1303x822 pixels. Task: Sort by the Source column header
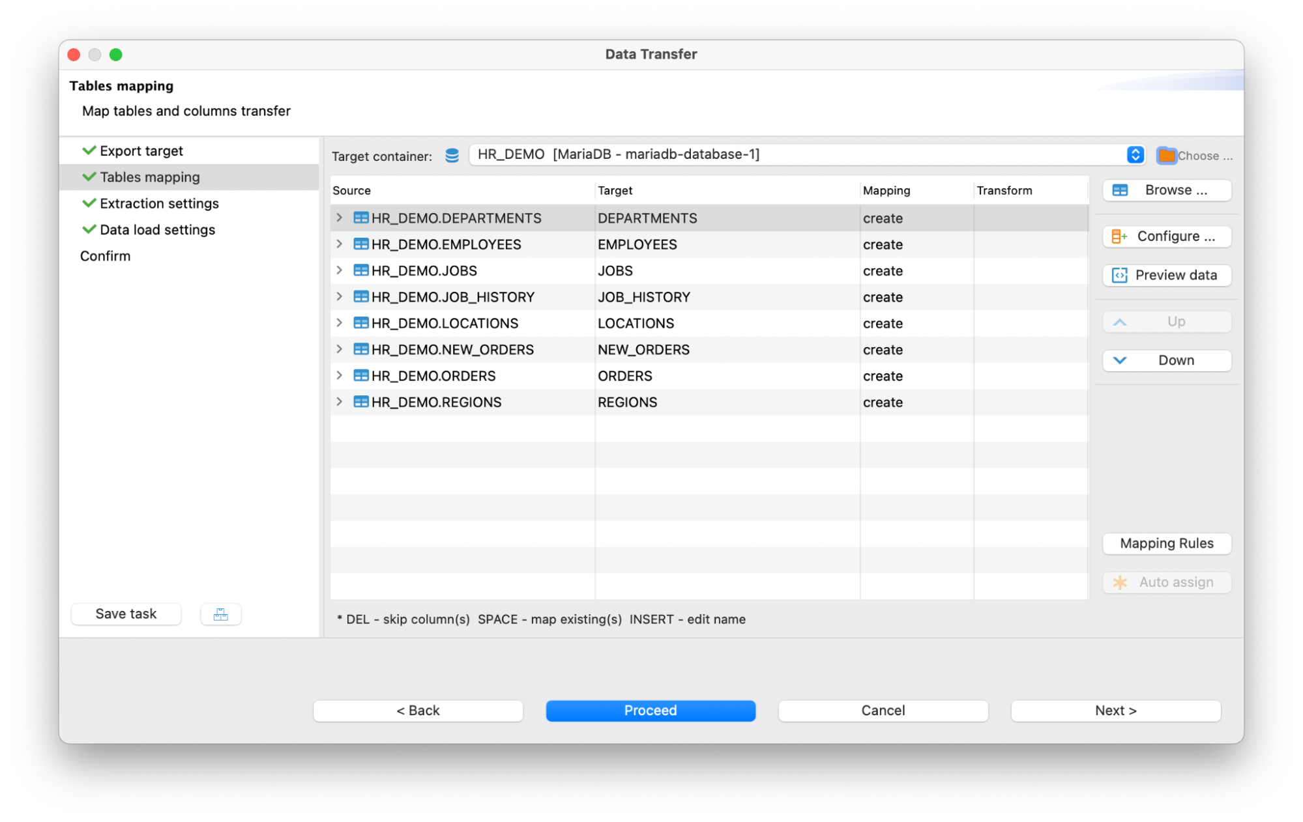[462, 190]
